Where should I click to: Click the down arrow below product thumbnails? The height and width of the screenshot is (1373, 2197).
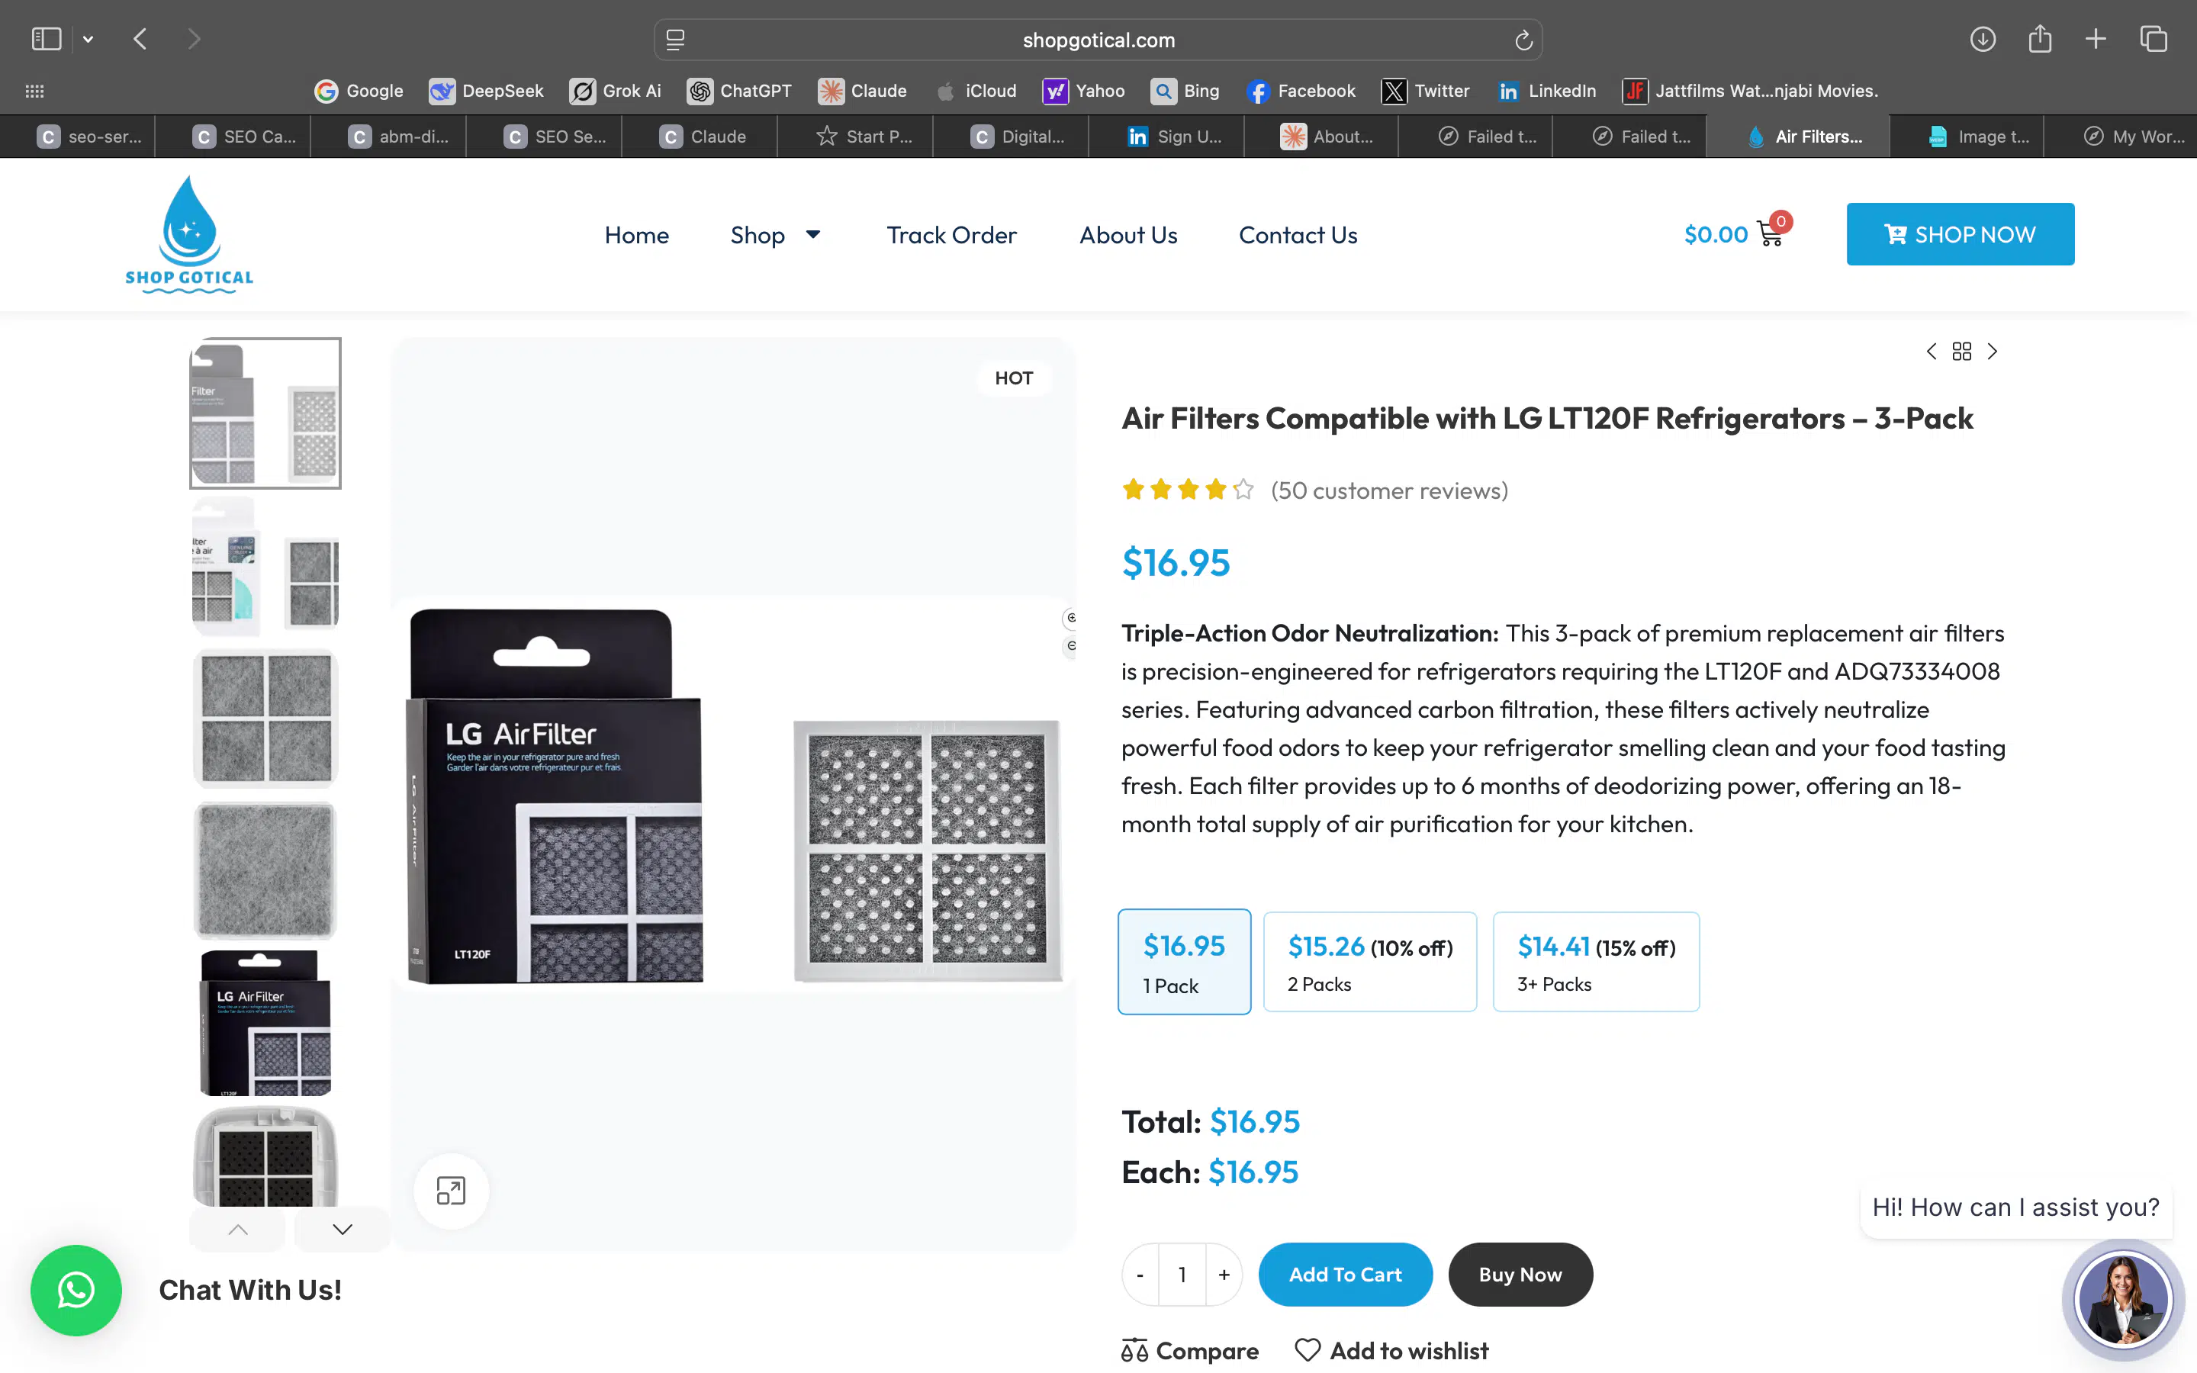point(341,1229)
